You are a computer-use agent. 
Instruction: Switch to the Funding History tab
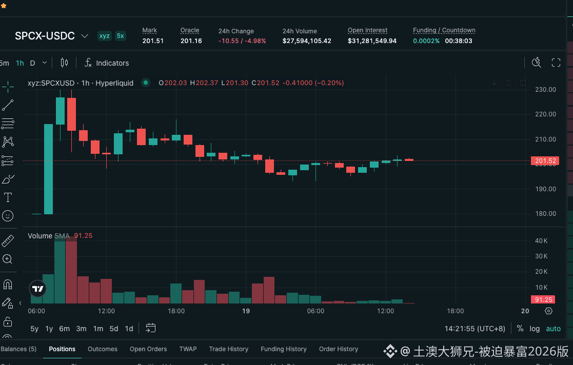pos(284,349)
